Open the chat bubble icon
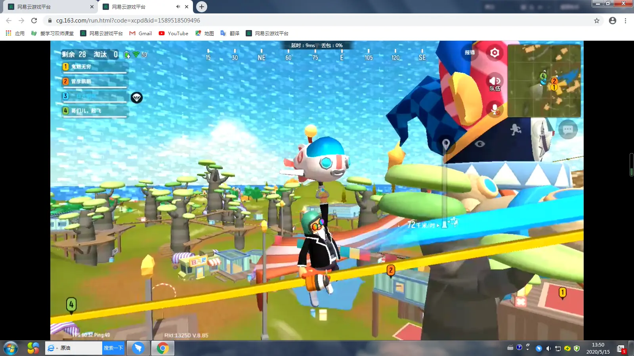Viewport: 634px width, 356px height. point(568,130)
